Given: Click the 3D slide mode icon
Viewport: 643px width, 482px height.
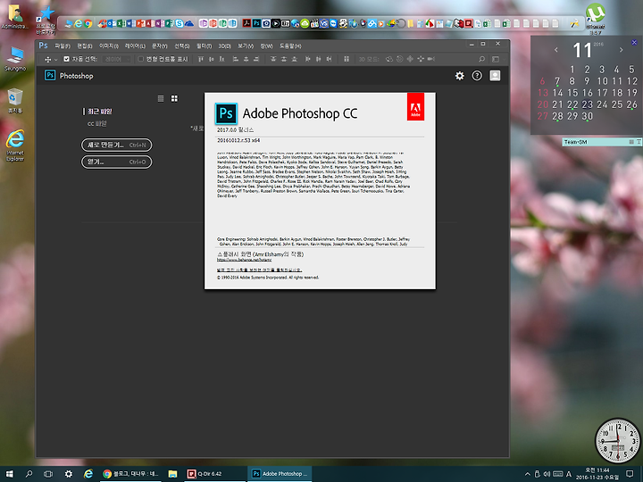Looking at the screenshot, I should [421, 59].
